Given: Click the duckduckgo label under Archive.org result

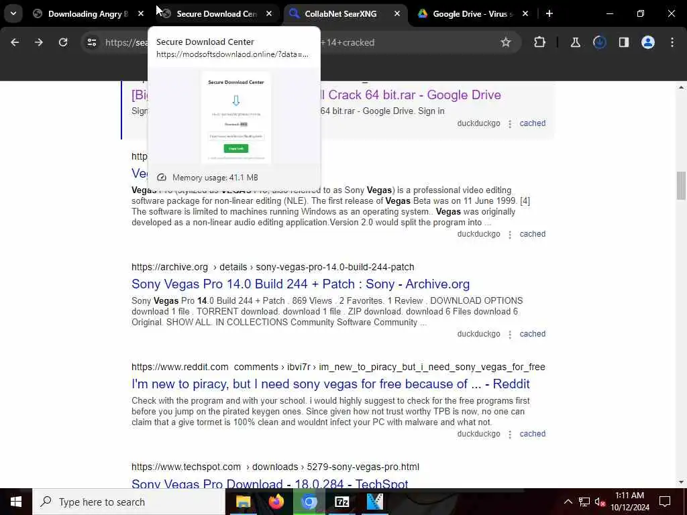Looking at the screenshot, I should pos(478,334).
